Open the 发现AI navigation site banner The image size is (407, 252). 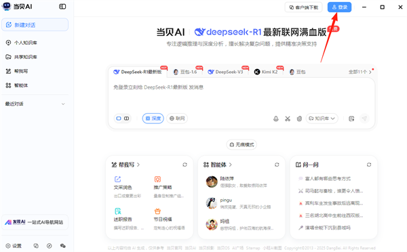tap(35, 222)
